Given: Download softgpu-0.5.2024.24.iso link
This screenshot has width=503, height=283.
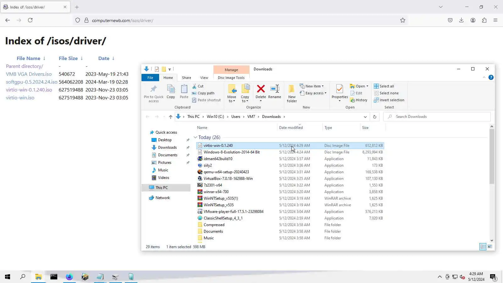Looking at the screenshot, I should coord(31,82).
